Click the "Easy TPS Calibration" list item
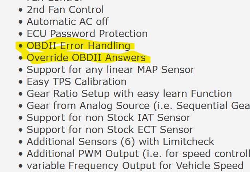Screen dimensions: 250x172 pos(77,81)
